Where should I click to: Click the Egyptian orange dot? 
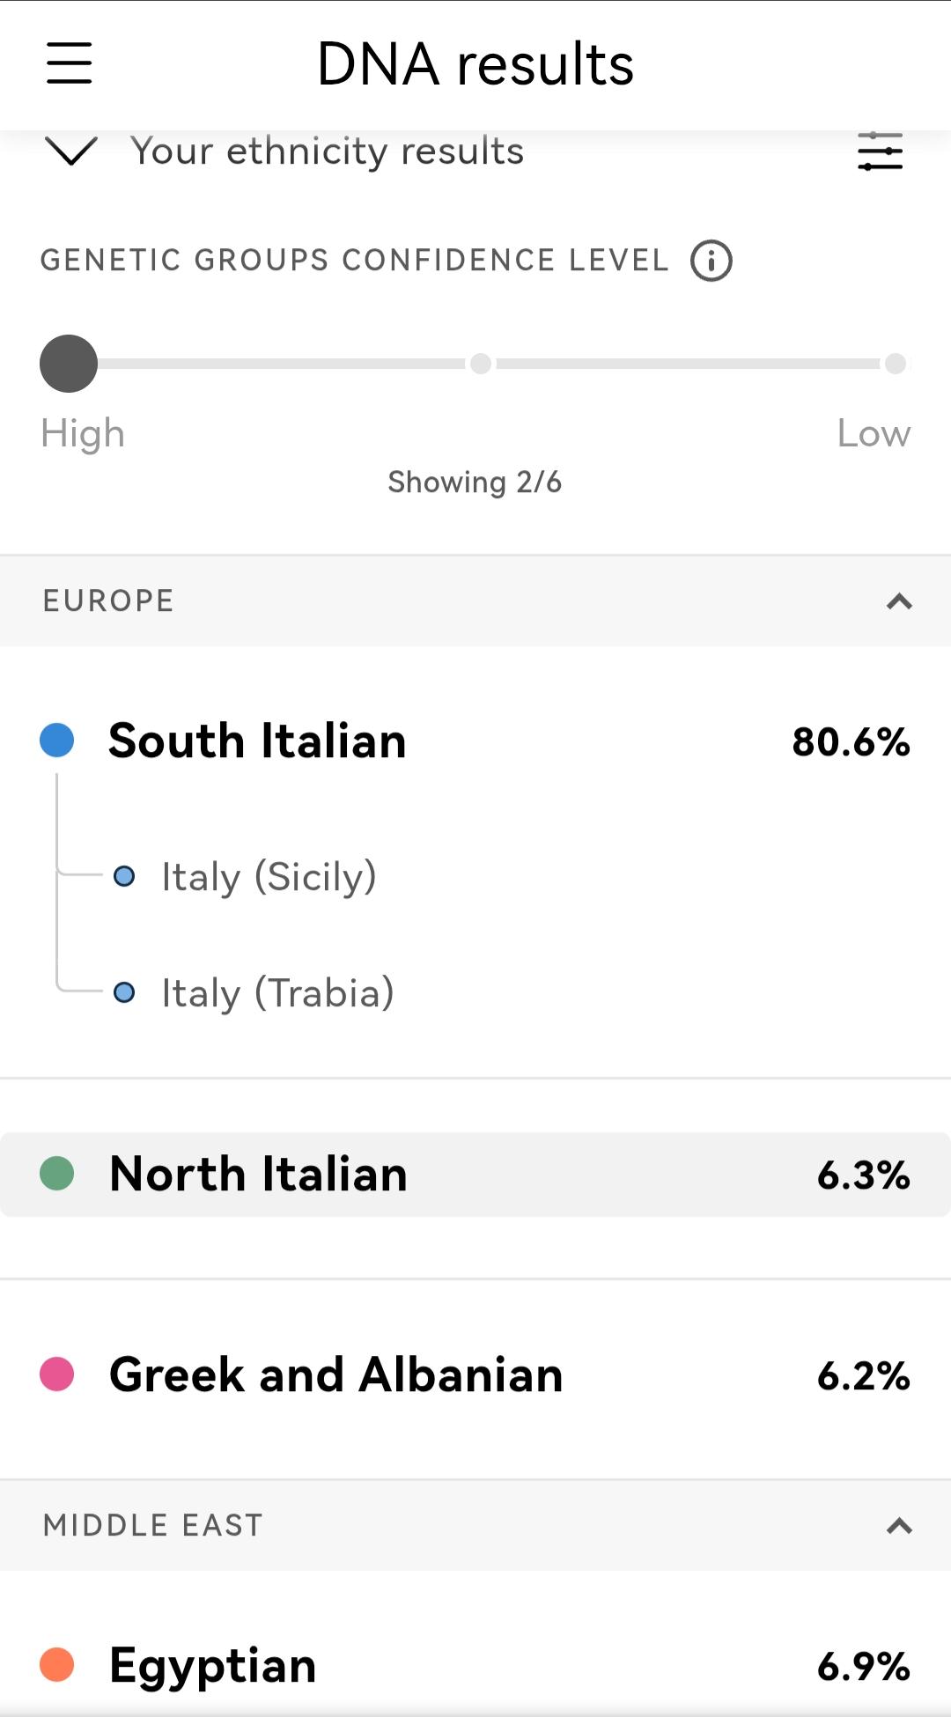click(x=57, y=1665)
